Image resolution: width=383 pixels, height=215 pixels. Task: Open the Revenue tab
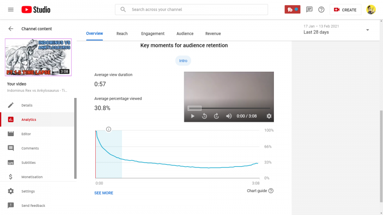pyautogui.click(x=213, y=33)
